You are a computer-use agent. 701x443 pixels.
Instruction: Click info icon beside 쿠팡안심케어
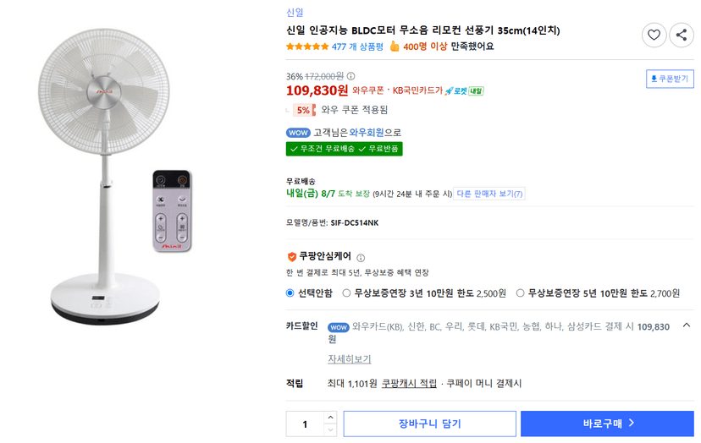pos(361,258)
